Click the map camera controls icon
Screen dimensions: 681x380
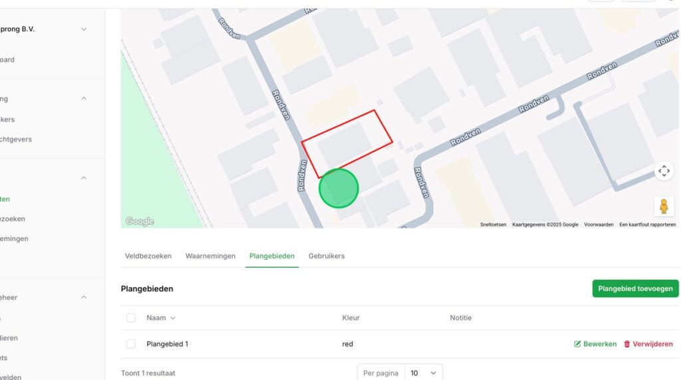[x=664, y=171]
